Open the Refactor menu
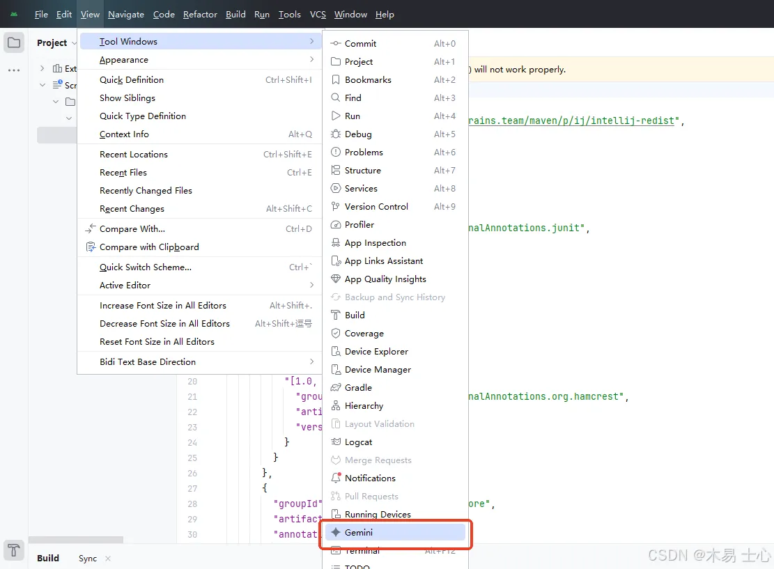Image resolution: width=774 pixels, height=569 pixels. [200, 15]
